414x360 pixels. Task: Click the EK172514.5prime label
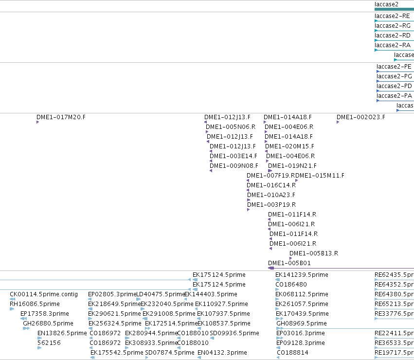(x=171, y=324)
